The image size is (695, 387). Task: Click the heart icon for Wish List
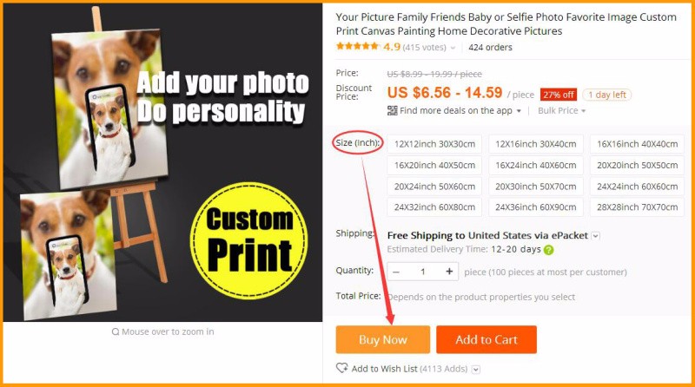pyautogui.click(x=341, y=368)
